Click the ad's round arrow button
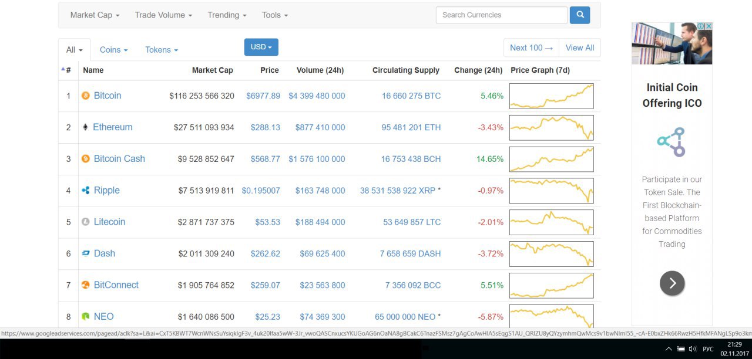Screen dimensions: 752x359 tap(672, 283)
